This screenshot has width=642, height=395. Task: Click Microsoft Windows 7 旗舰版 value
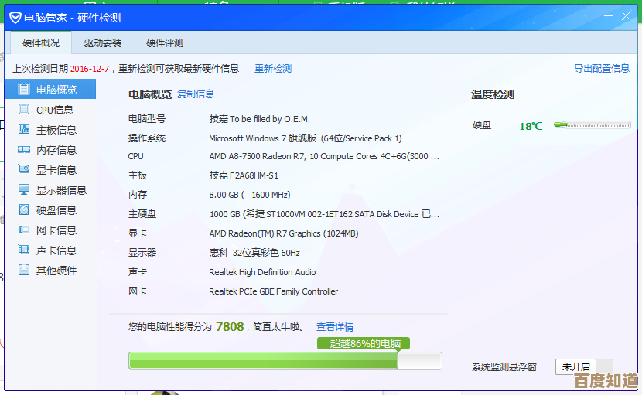tap(306, 138)
